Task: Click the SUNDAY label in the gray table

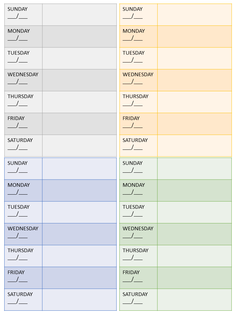Action: tap(18, 9)
